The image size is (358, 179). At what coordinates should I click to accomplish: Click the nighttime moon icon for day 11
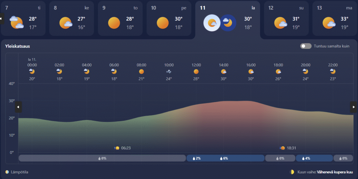point(228,23)
